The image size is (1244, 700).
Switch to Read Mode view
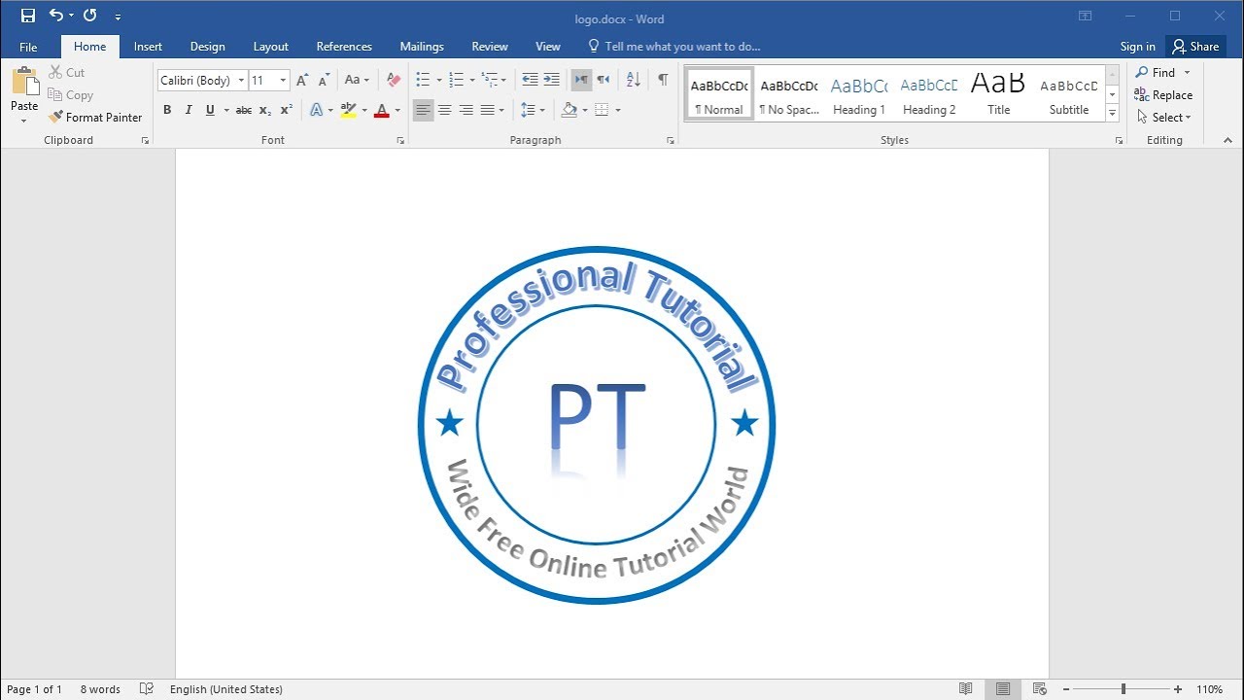point(966,688)
